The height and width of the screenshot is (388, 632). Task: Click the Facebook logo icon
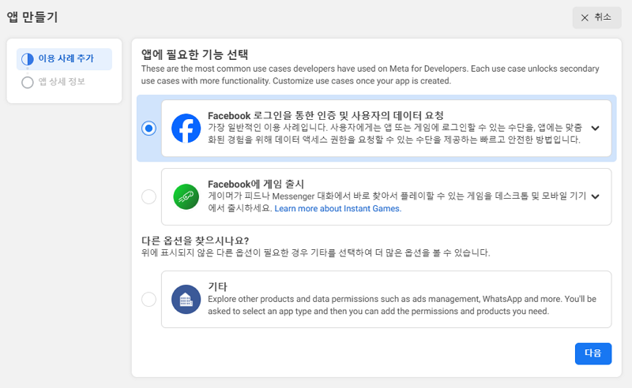(186, 129)
